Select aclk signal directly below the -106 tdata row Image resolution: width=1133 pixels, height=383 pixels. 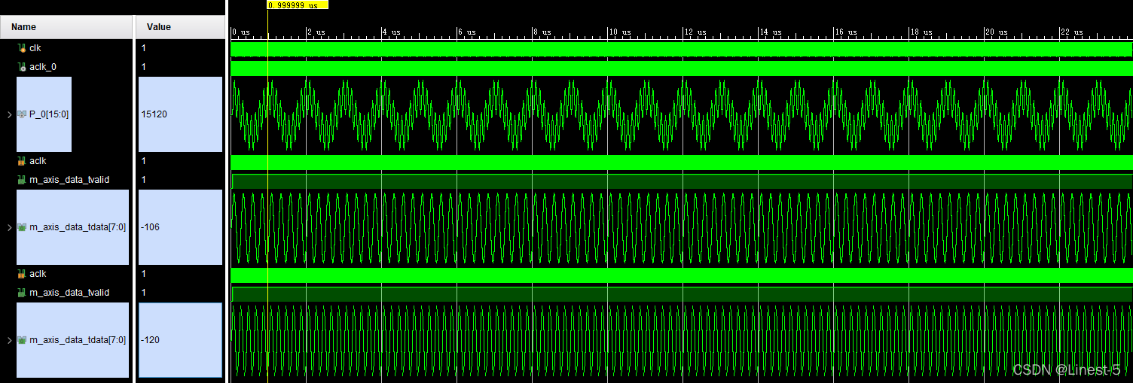(x=38, y=274)
